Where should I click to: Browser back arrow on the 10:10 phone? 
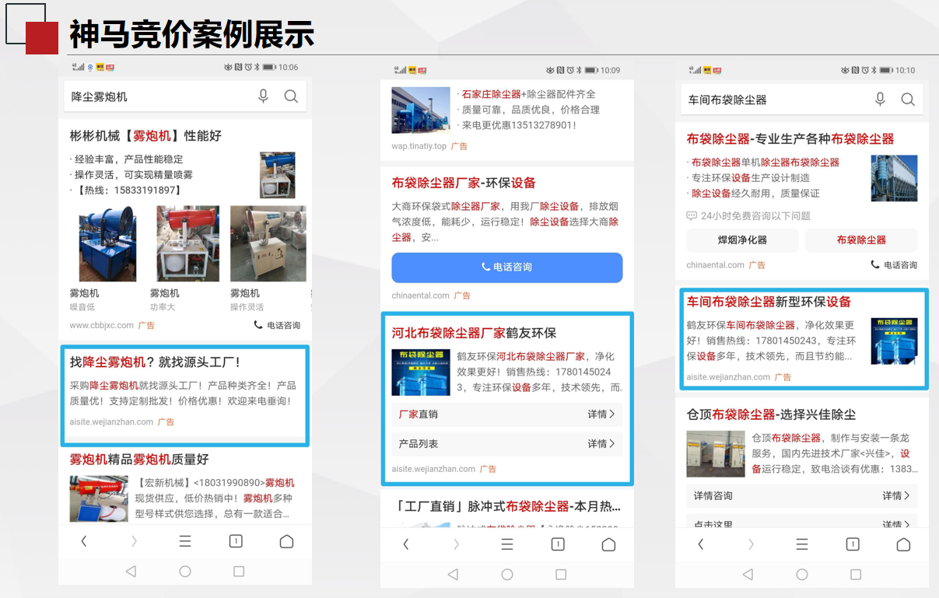[x=701, y=544]
